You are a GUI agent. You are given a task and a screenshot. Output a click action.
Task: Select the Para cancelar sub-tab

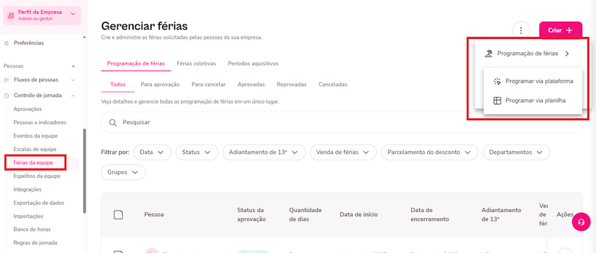click(x=209, y=84)
